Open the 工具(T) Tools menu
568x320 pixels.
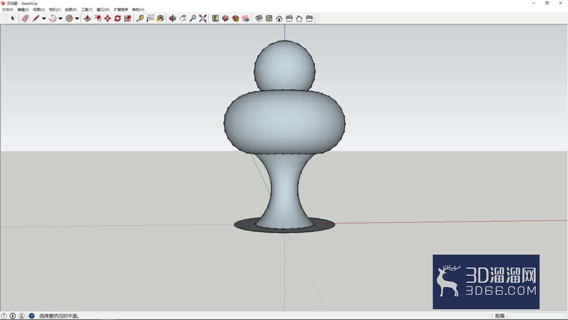tap(86, 10)
